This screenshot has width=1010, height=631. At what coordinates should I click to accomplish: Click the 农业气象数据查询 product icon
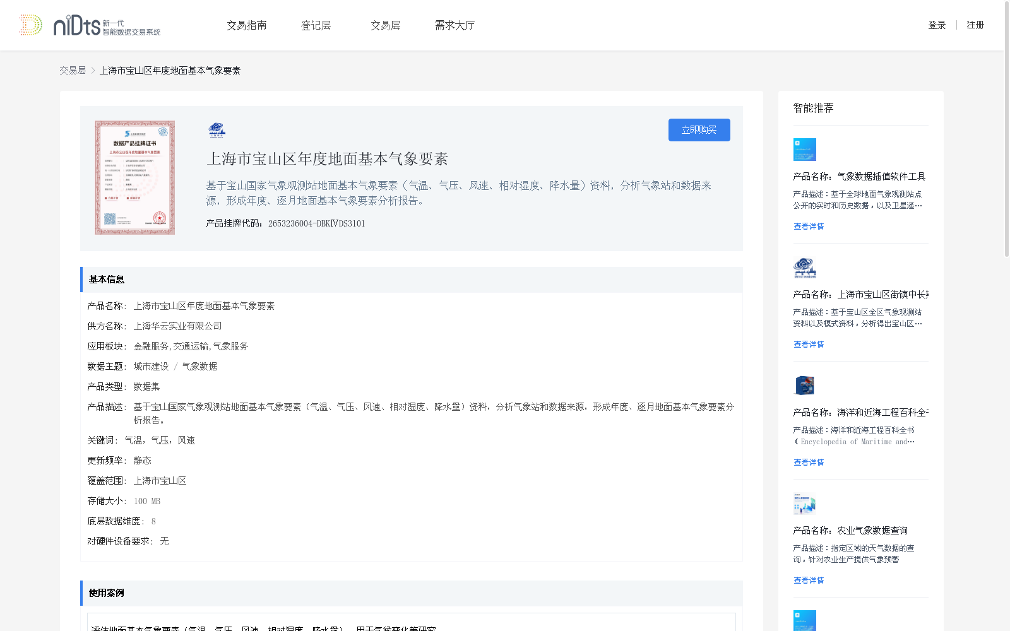click(805, 504)
